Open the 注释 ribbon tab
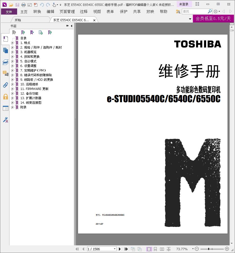This screenshot has height=253, width=235. (x=84, y=11)
